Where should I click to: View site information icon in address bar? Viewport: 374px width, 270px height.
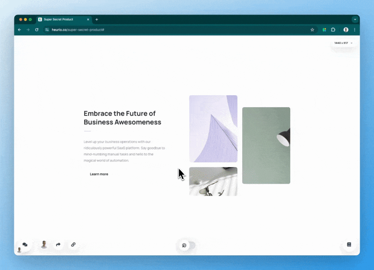(x=47, y=30)
